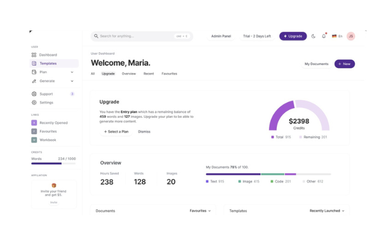Click the purple Upgrade button
Screen dimensions: 390x239
point(293,36)
